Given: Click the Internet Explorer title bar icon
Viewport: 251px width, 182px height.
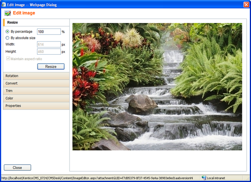Looking at the screenshot, I should [4, 4].
